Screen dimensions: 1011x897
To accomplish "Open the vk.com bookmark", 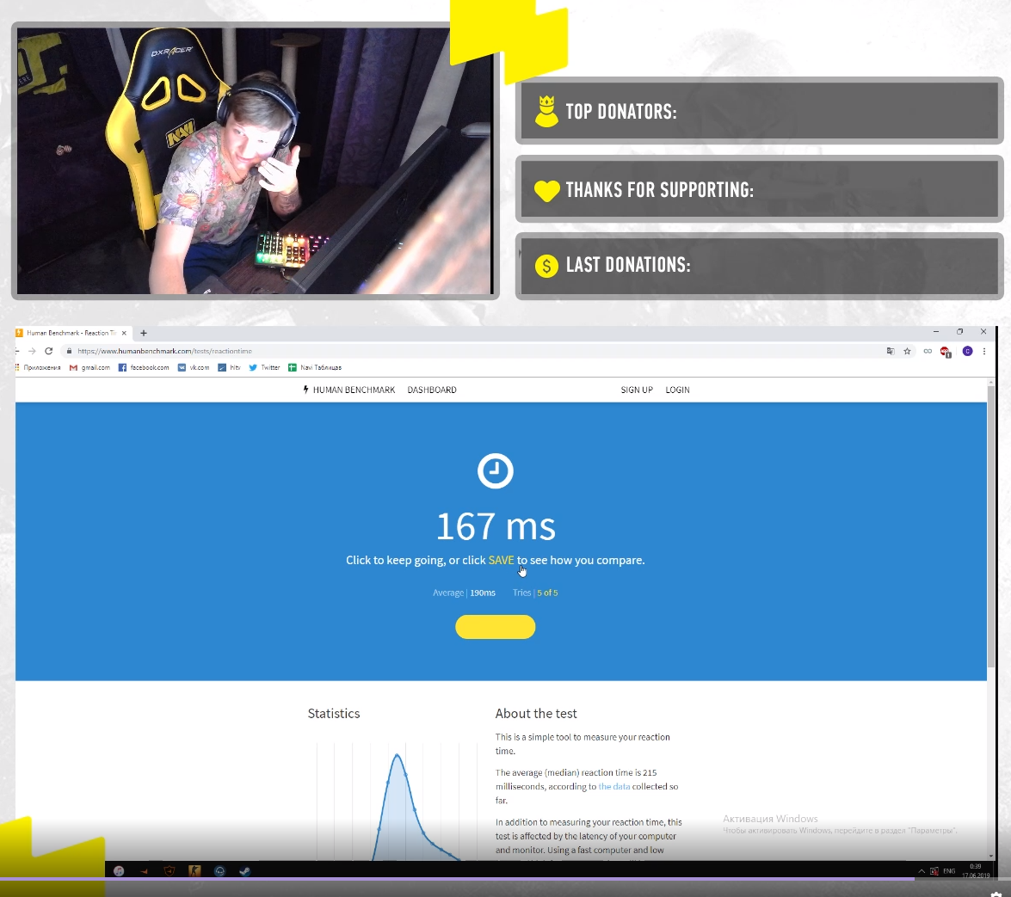I will tap(194, 367).
